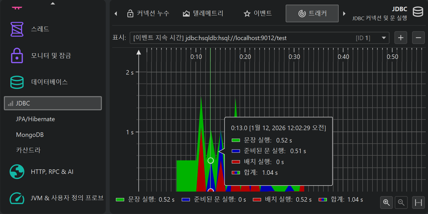
Task: Open the HTTP, RPC & AI globe icon
Action: pos(17,172)
